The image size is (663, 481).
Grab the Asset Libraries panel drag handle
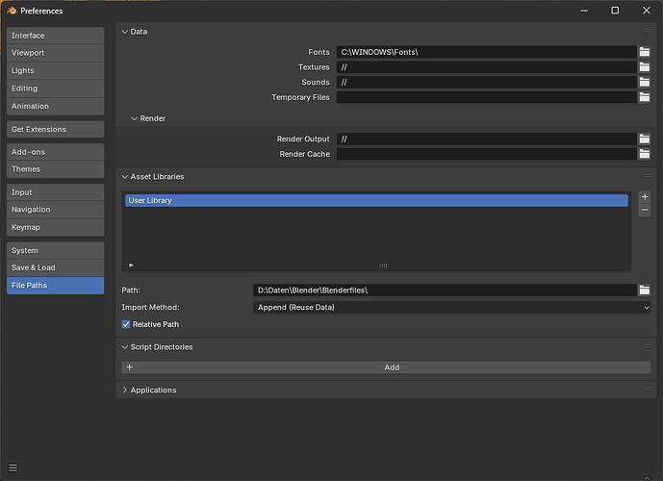[x=649, y=176]
